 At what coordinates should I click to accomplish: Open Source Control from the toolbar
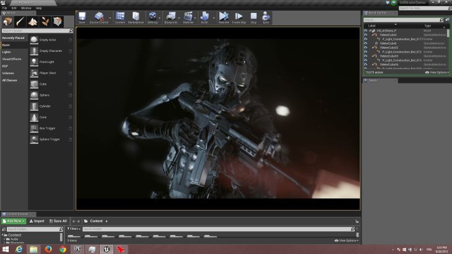click(99, 18)
